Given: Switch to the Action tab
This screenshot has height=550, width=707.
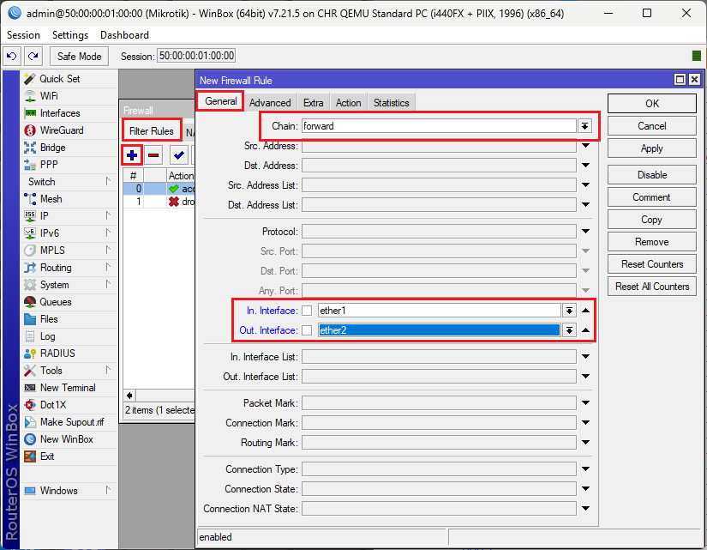Looking at the screenshot, I should point(348,103).
